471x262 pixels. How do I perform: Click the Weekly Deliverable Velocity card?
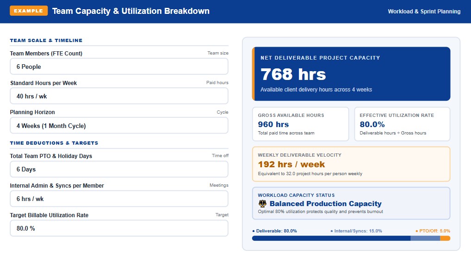click(x=351, y=164)
